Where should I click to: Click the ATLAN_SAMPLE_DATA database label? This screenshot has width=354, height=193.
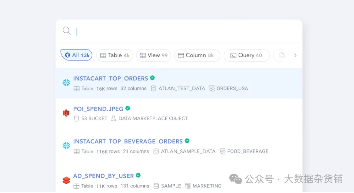click(x=188, y=151)
